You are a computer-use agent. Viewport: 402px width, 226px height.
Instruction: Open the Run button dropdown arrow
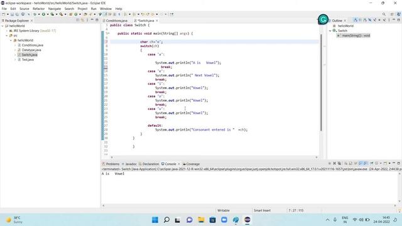[48, 14]
